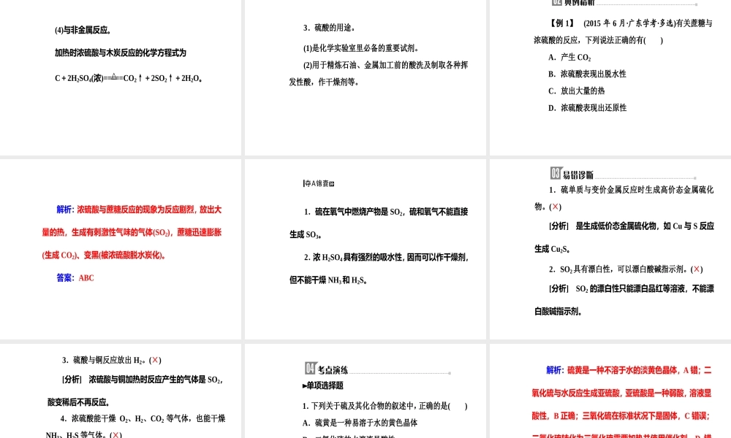Open the slide containing 硫酸的用途
Image resolution: width=731 pixels, height=438 pixels.
point(364,77)
